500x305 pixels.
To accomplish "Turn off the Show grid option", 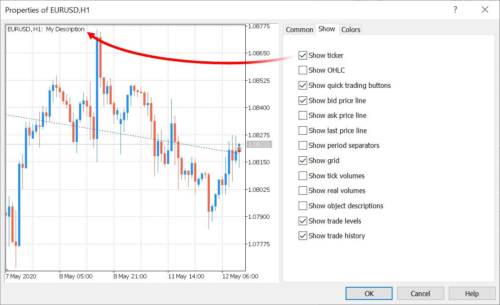I will (x=302, y=161).
